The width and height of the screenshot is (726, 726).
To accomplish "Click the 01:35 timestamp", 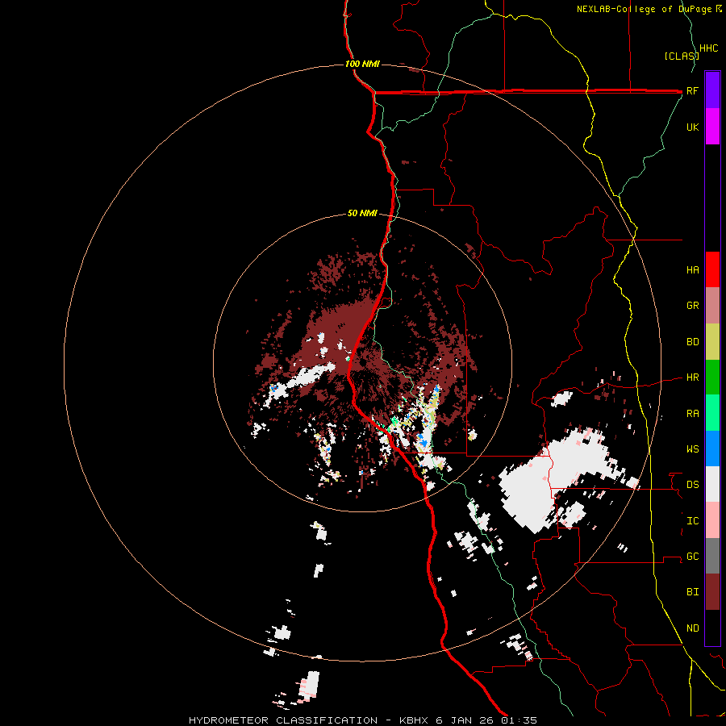I will pos(519,720).
